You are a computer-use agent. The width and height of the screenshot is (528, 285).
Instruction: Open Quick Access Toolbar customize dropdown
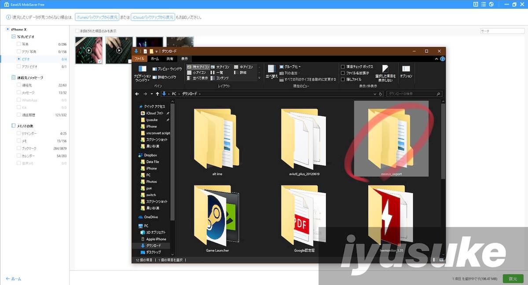pos(156,51)
